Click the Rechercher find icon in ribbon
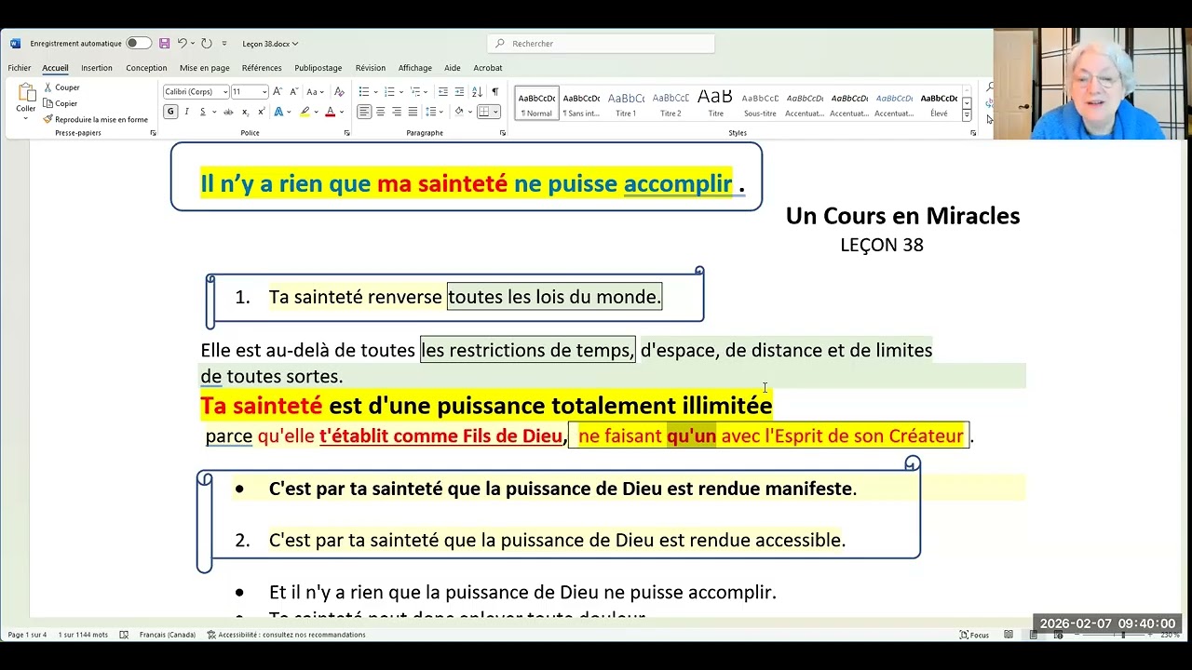 tap(990, 87)
